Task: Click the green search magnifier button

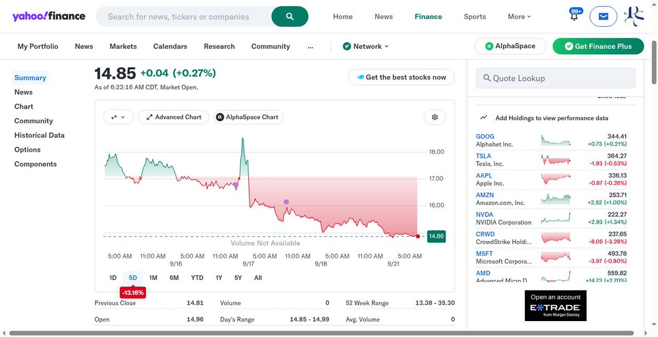Action: click(x=290, y=16)
